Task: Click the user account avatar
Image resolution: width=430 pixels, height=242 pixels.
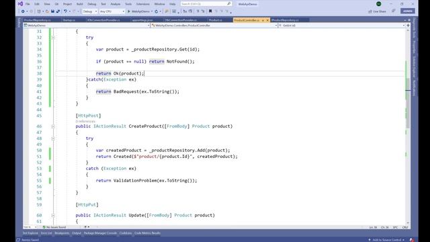Action: 379,4
